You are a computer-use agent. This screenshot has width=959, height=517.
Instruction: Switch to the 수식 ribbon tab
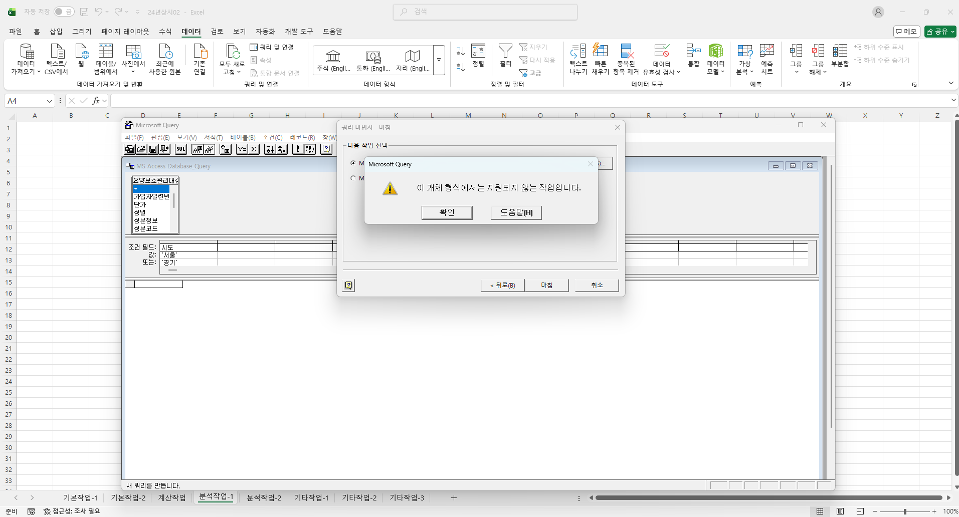click(165, 31)
